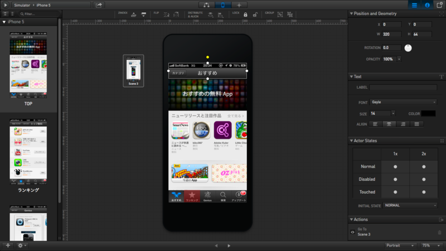The image size is (446, 251).
Task: Click the X position field
Action: (392, 25)
